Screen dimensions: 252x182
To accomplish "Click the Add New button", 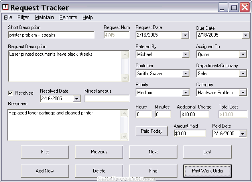I will (45, 171).
